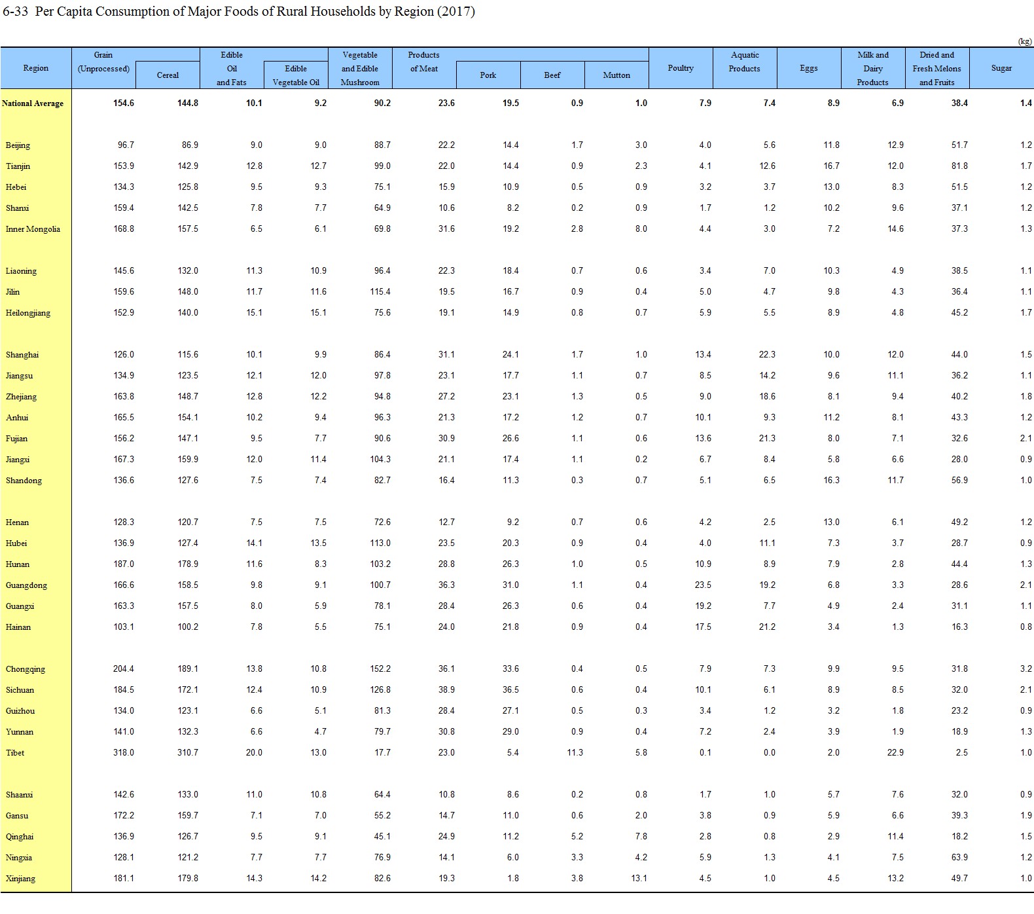Click the 'Shandong' row label
The image size is (1034, 914).
coord(24,481)
